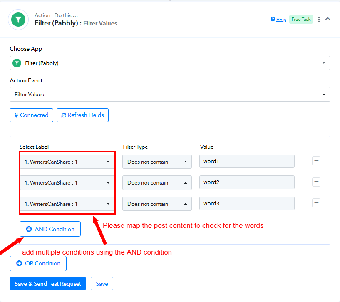Remove the word1 condition with minus button
Screen dimensions: 340x302
(x=316, y=161)
